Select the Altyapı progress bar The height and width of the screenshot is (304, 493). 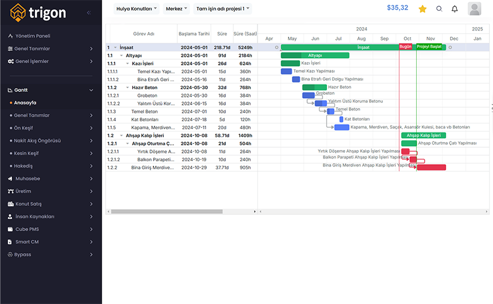tap(315, 55)
